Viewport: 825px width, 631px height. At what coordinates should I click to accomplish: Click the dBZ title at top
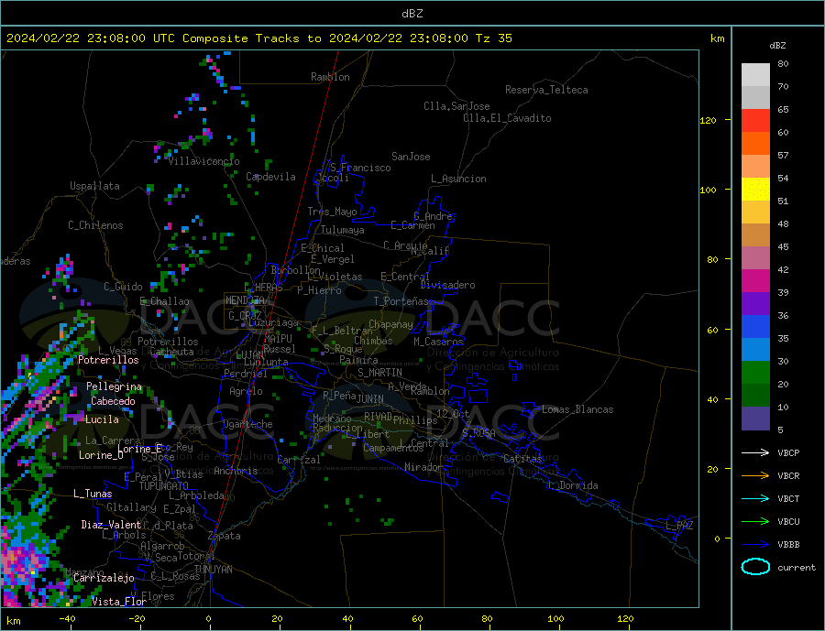(x=412, y=14)
